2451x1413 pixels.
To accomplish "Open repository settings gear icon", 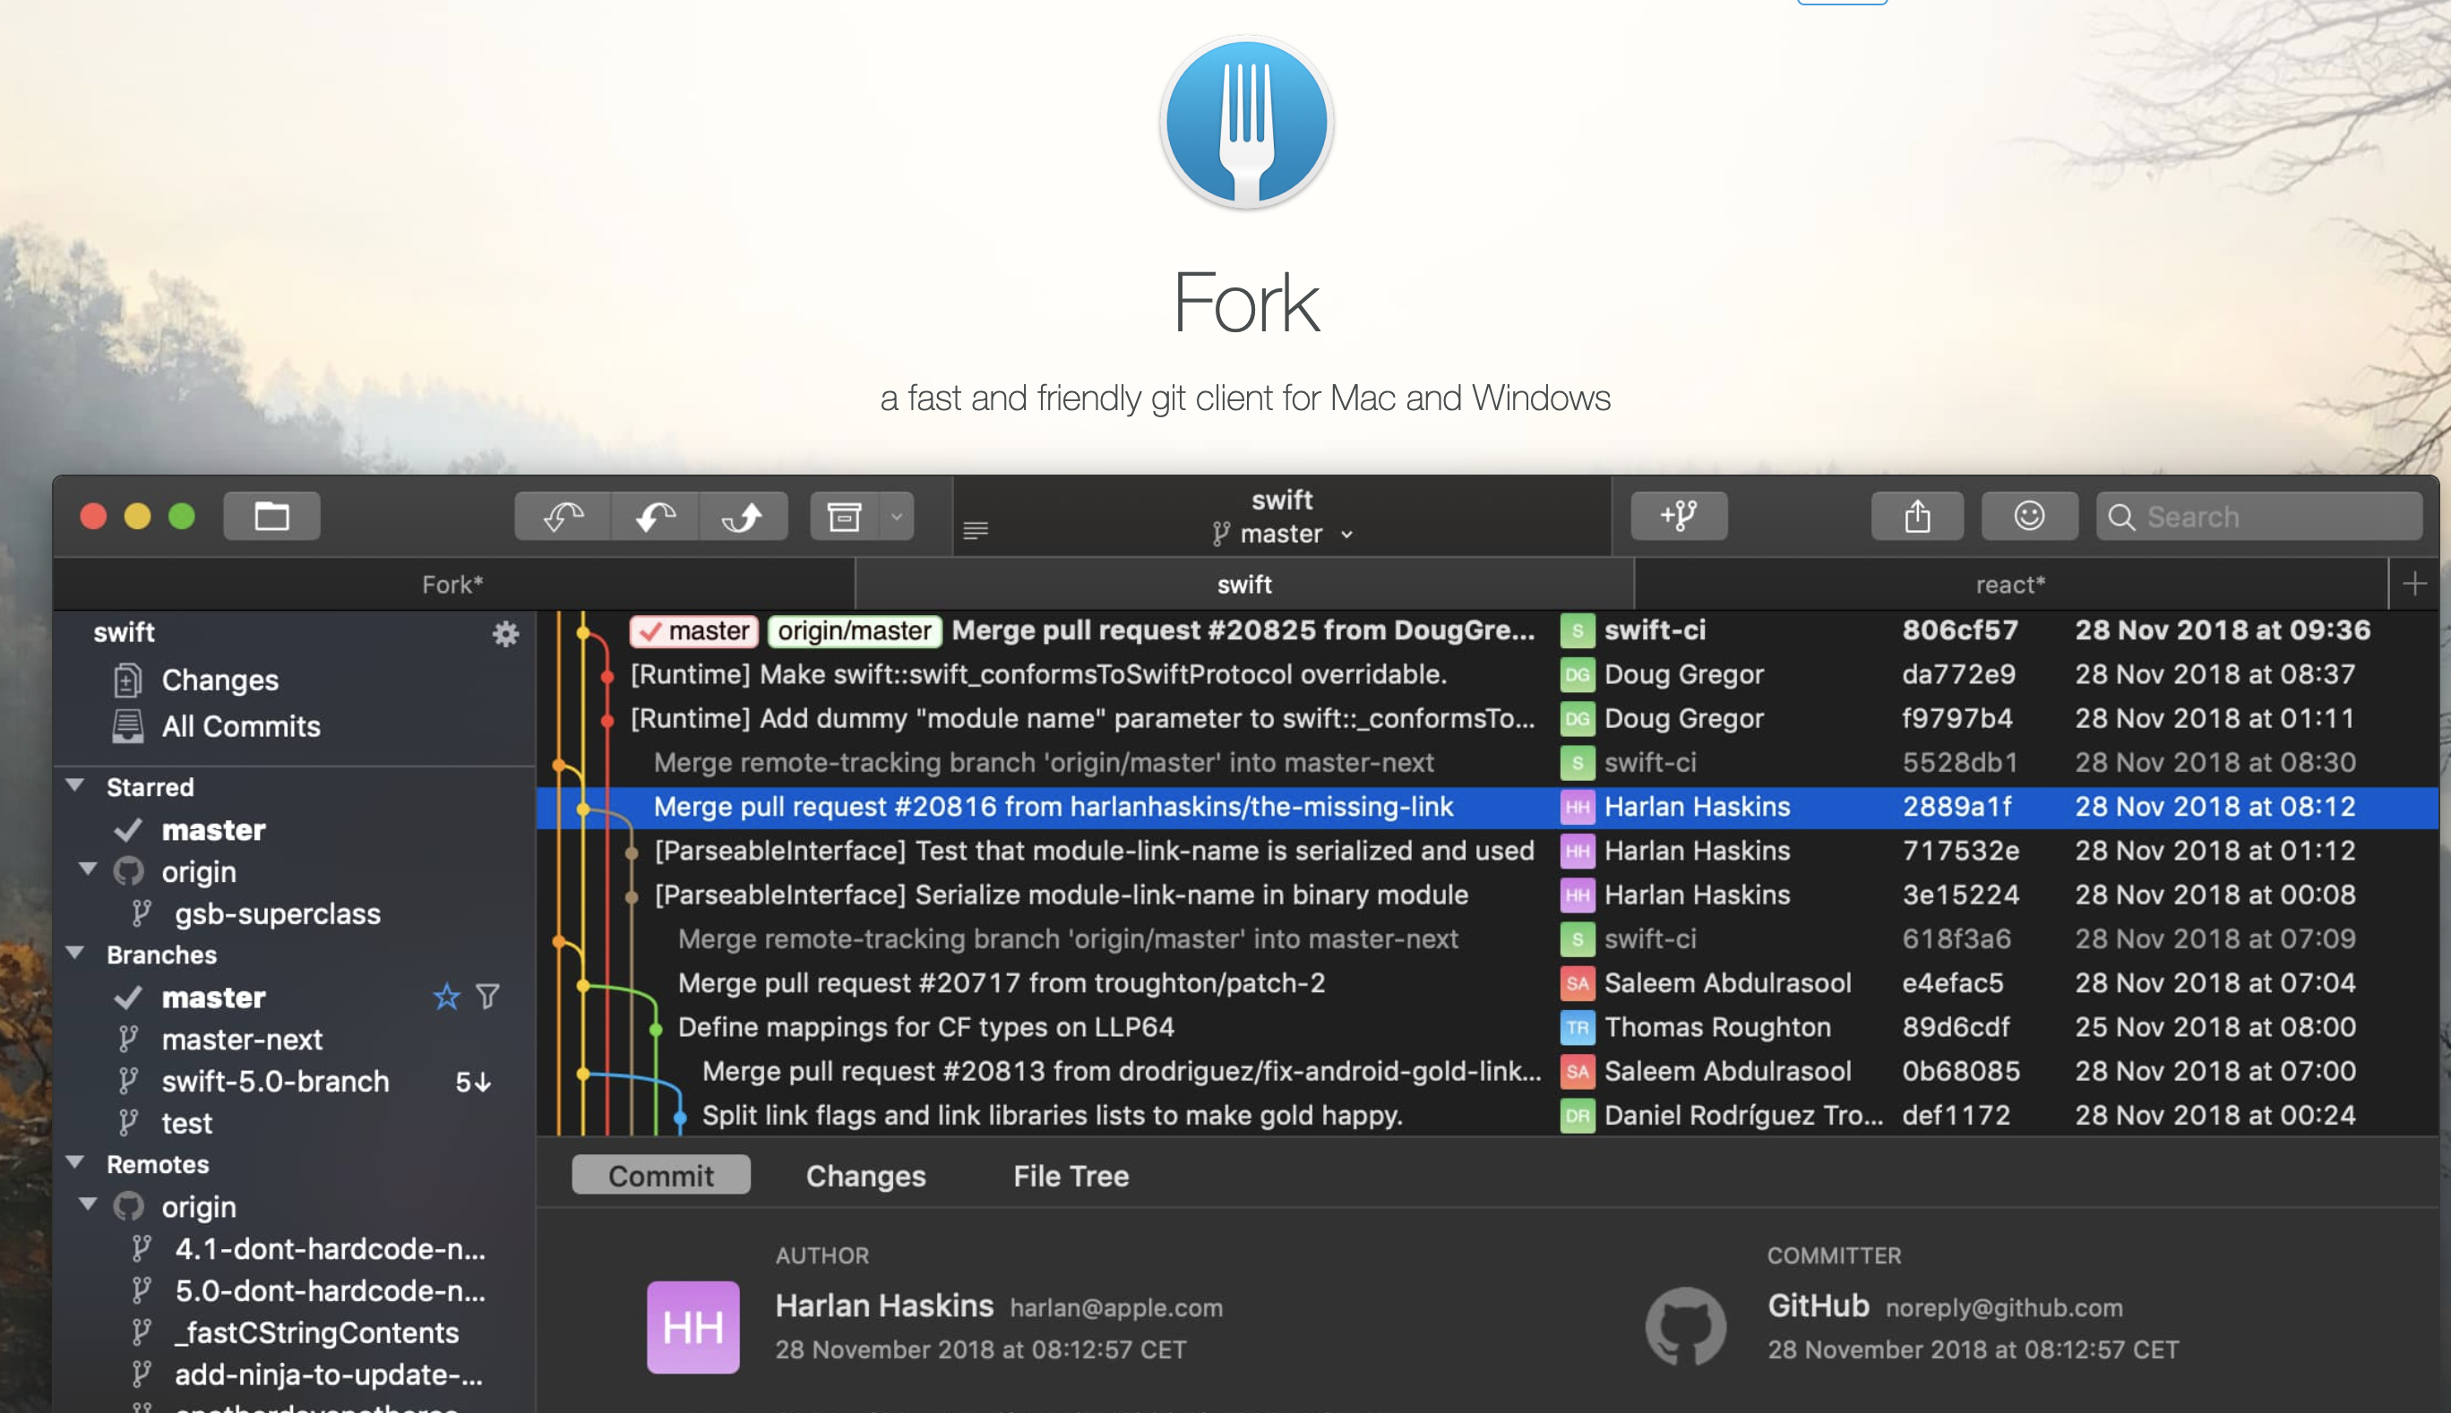I will click(506, 634).
